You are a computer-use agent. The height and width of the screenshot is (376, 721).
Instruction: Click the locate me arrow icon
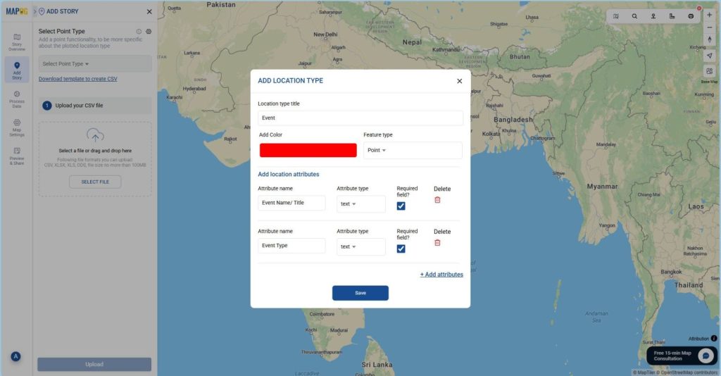pyautogui.click(x=709, y=56)
